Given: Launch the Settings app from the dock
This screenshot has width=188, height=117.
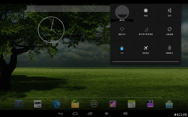Looking at the screenshot, I should (x=19, y=104).
